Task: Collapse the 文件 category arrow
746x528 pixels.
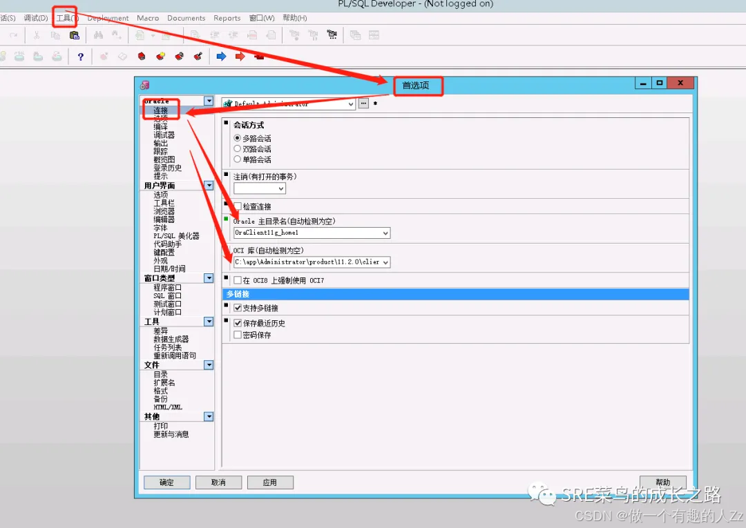Action: pyautogui.click(x=209, y=364)
